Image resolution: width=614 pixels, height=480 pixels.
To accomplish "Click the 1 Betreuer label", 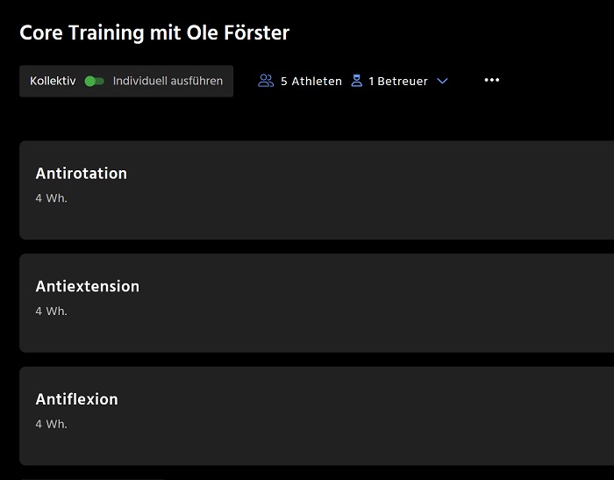I will [x=398, y=81].
